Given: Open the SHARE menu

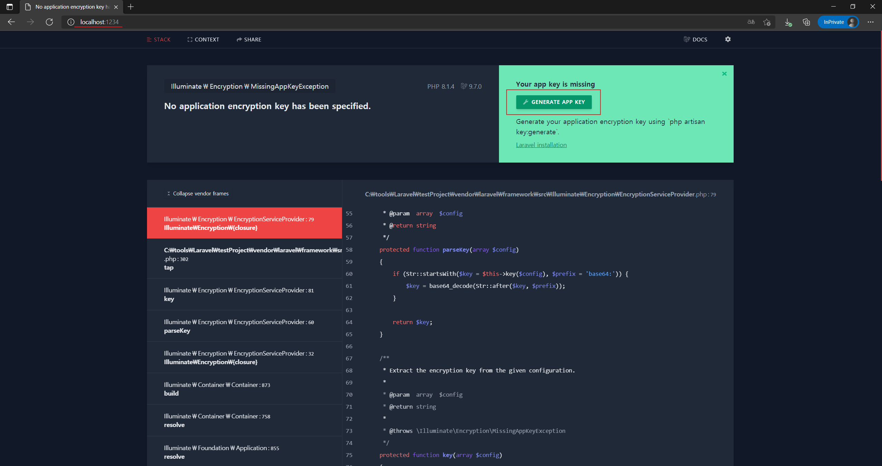Looking at the screenshot, I should 249,40.
